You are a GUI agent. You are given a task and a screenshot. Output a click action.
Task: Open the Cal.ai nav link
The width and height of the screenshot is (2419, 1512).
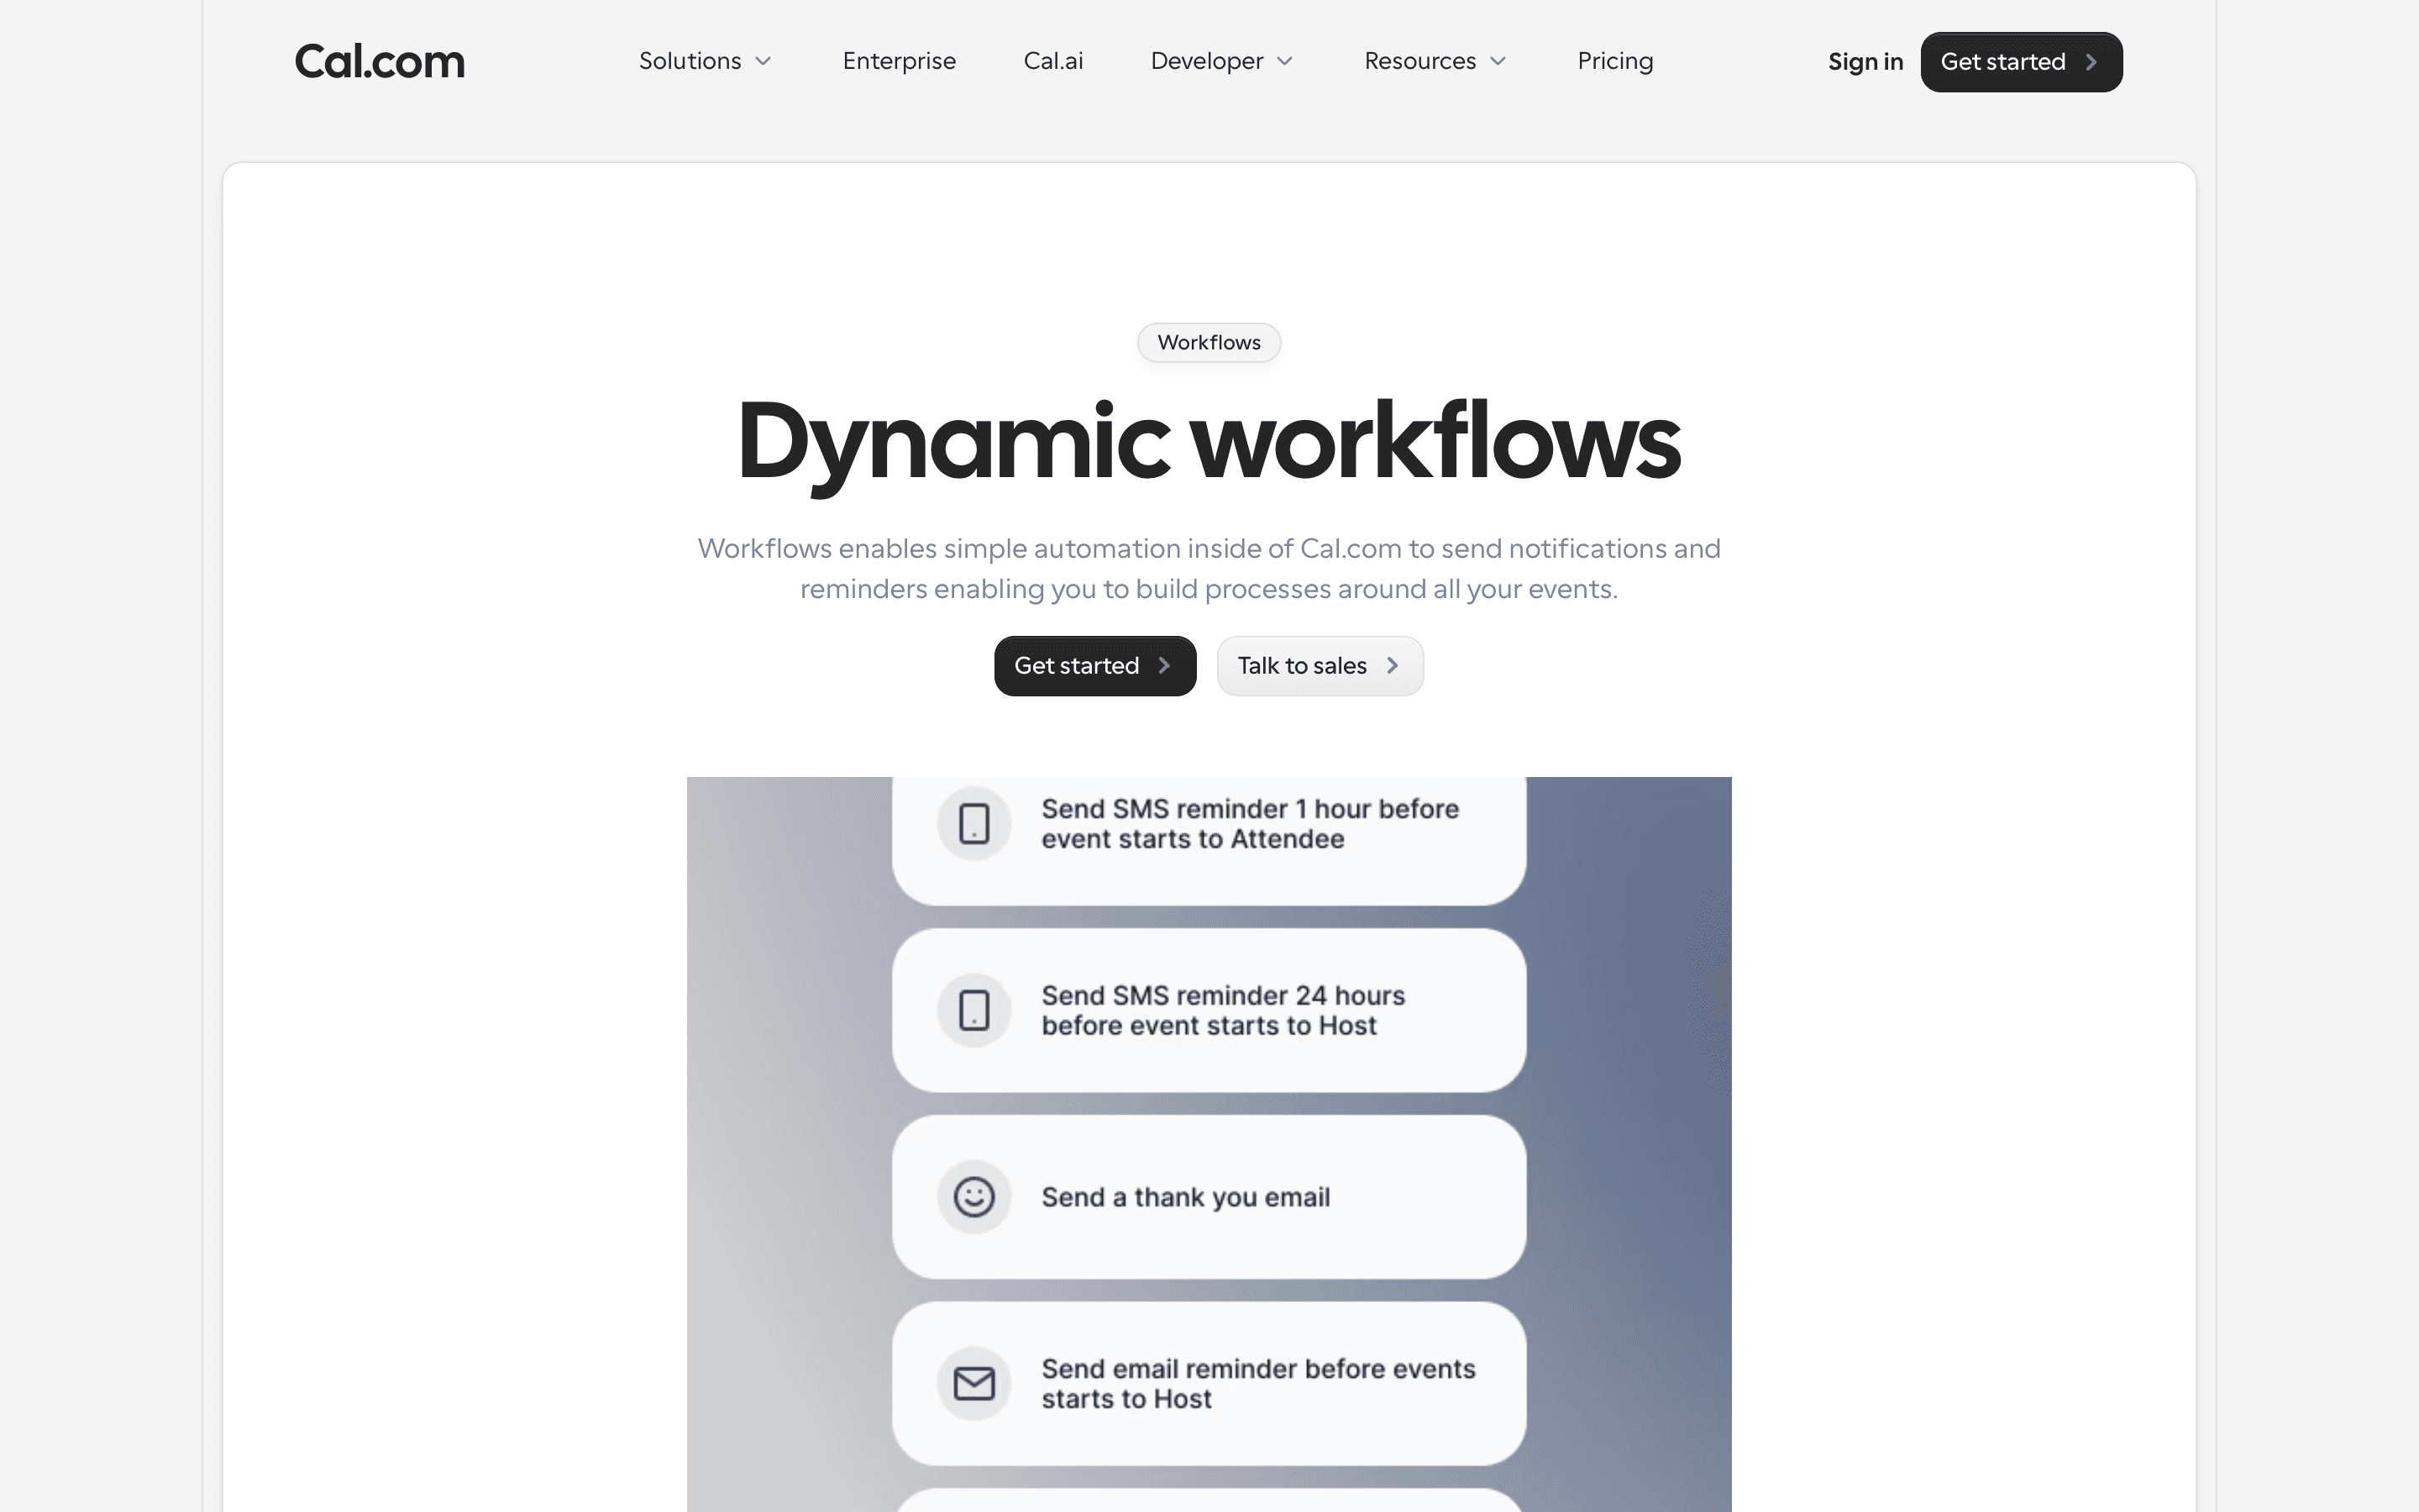coord(1052,61)
